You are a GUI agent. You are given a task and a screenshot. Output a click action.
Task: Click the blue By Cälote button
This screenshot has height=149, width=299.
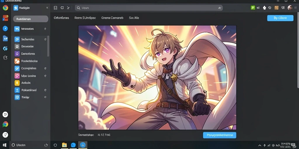[280, 18]
